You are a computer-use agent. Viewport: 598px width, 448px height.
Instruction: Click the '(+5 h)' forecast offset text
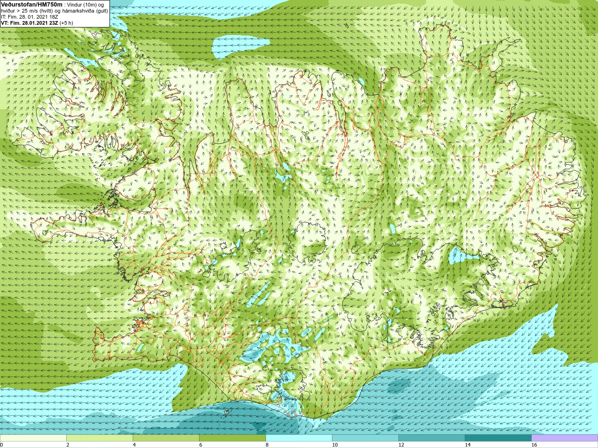(66, 22)
